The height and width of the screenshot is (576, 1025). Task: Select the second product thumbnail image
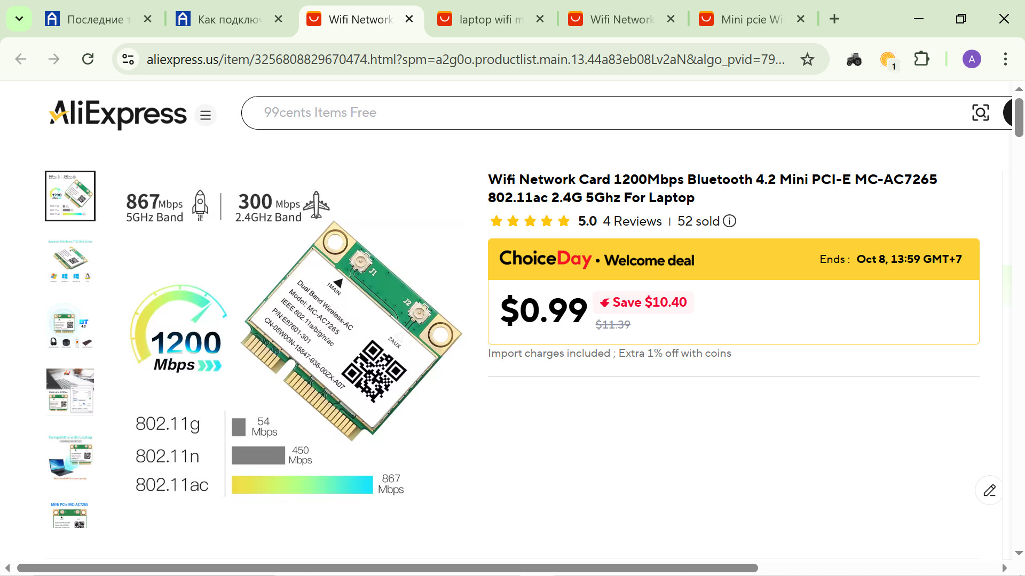coord(70,261)
